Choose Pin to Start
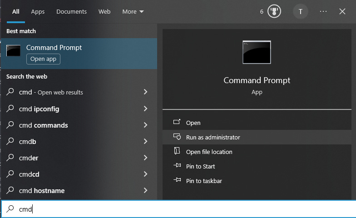The height and width of the screenshot is (218, 356). [257, 166]
